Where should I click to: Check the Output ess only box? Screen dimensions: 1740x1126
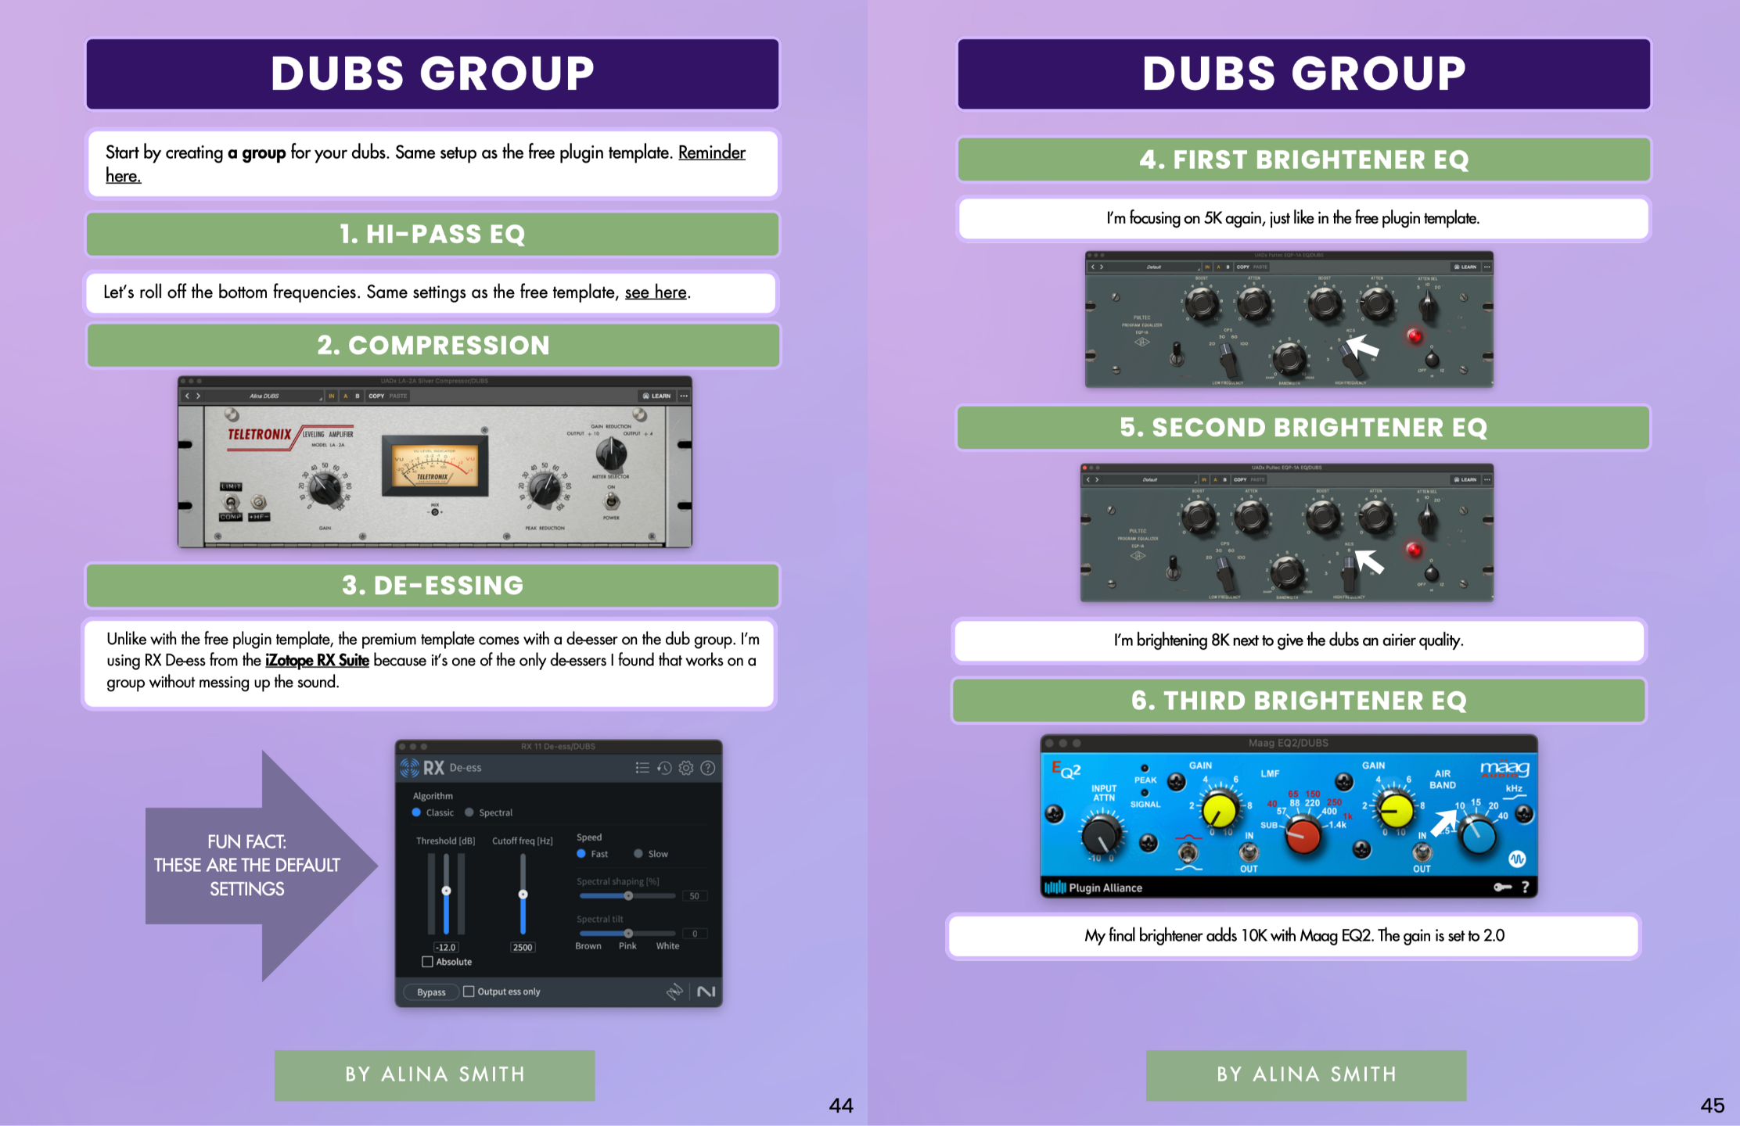click(x=469, y=992)
